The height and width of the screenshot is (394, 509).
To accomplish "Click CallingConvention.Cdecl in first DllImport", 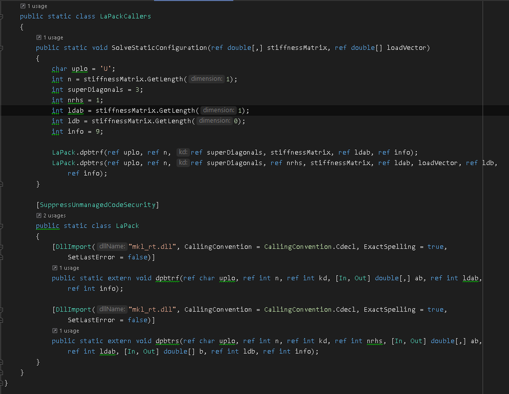I will coord(311,247).
